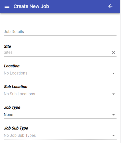121x143 pixels.
Task: Click the Create New Job title
Action: [x=31, y=6]
